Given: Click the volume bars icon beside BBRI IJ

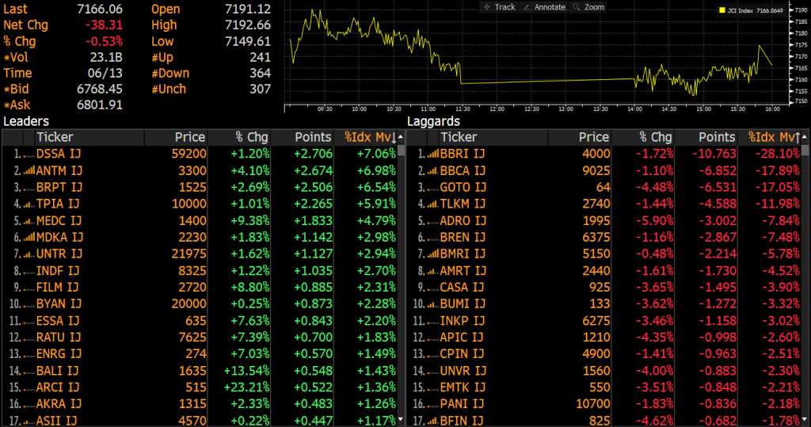Looking at the screenshot, I should pyautogui.click(x=433, y=154).
